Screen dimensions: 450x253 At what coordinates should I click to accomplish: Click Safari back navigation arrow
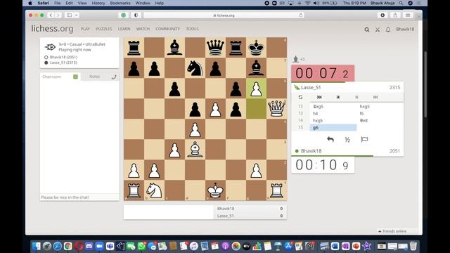[51, 15]
